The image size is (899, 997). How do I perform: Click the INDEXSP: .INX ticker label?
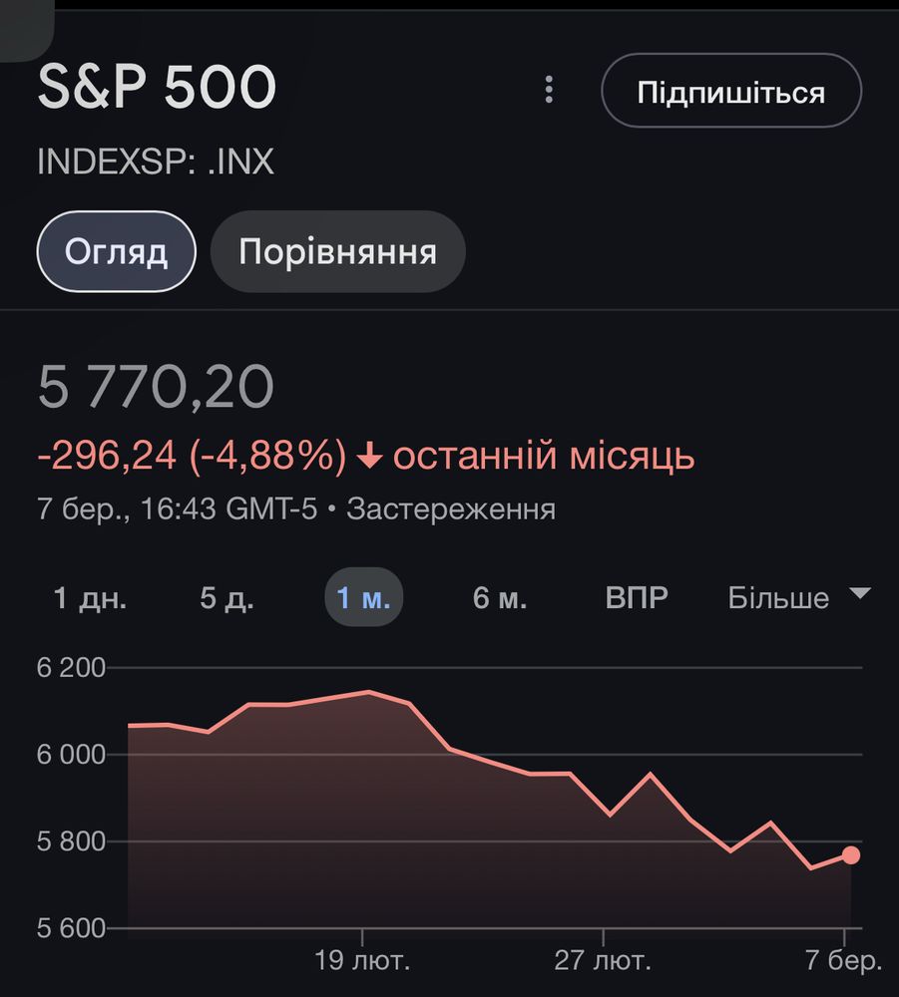click(156, 162)
